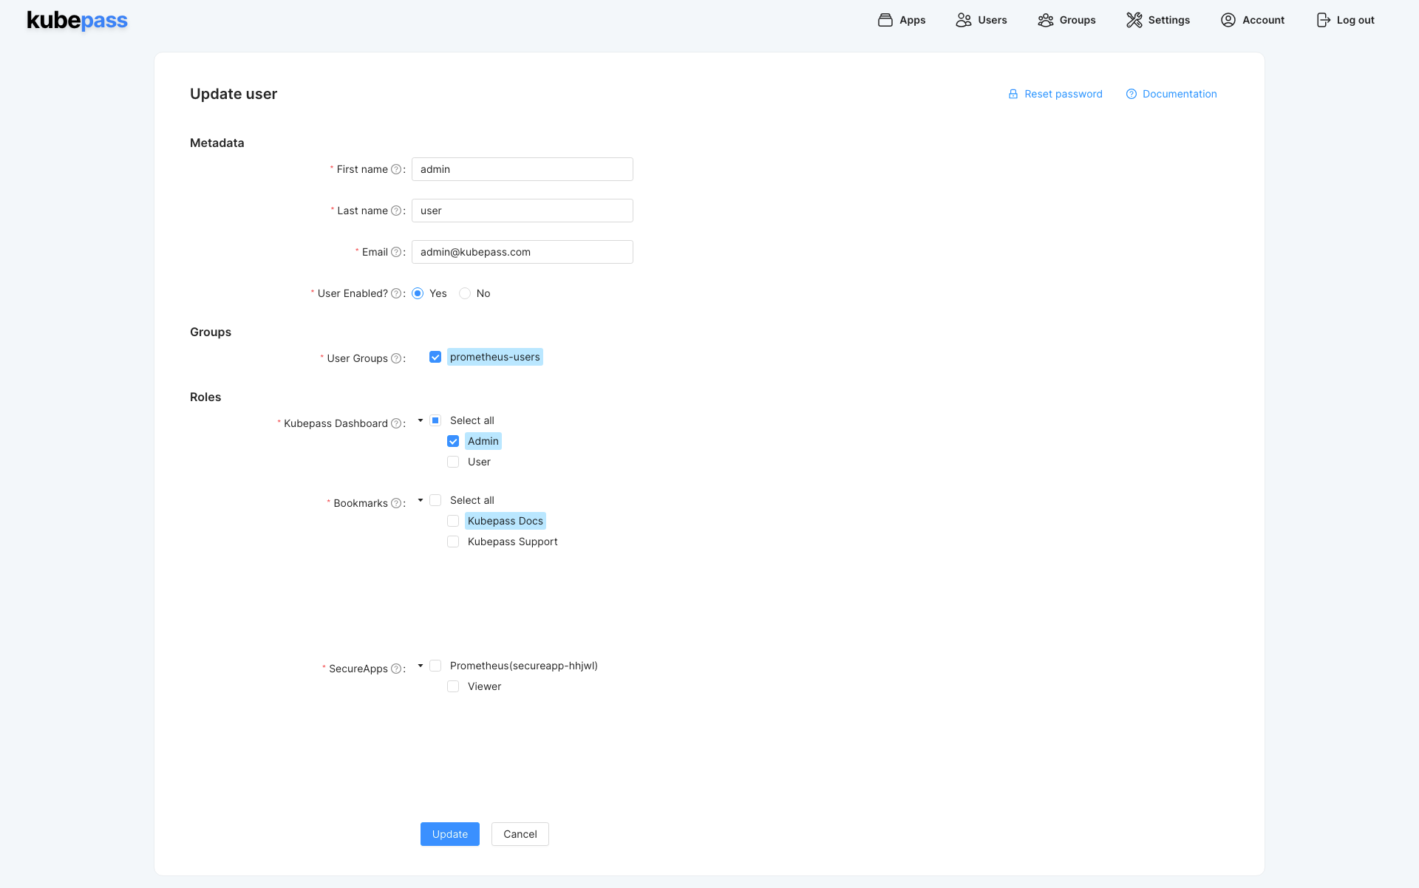
Task: Click the Update button
Action: [449, 834]
